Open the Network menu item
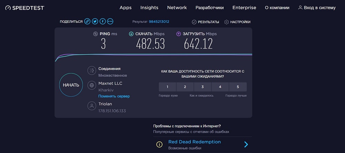345x153 pixels. click(177, 8)
